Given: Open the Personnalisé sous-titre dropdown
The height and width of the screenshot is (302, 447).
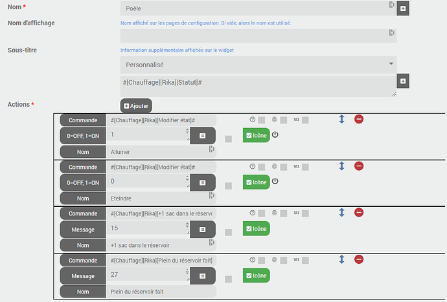Looking at the screenshot, I should 258,65.
